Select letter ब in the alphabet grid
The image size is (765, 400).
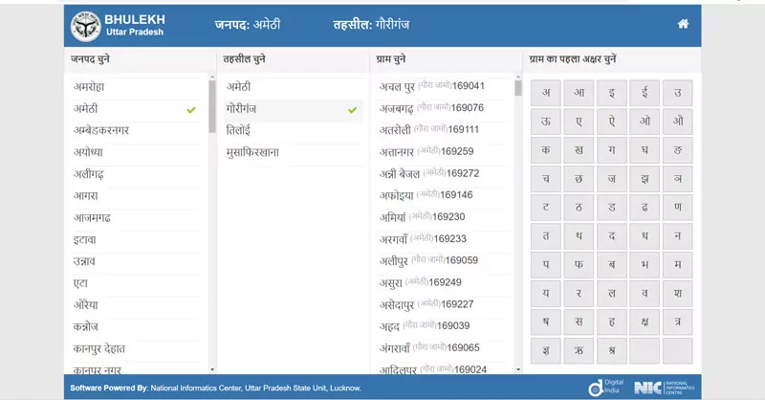coord(612,265)
